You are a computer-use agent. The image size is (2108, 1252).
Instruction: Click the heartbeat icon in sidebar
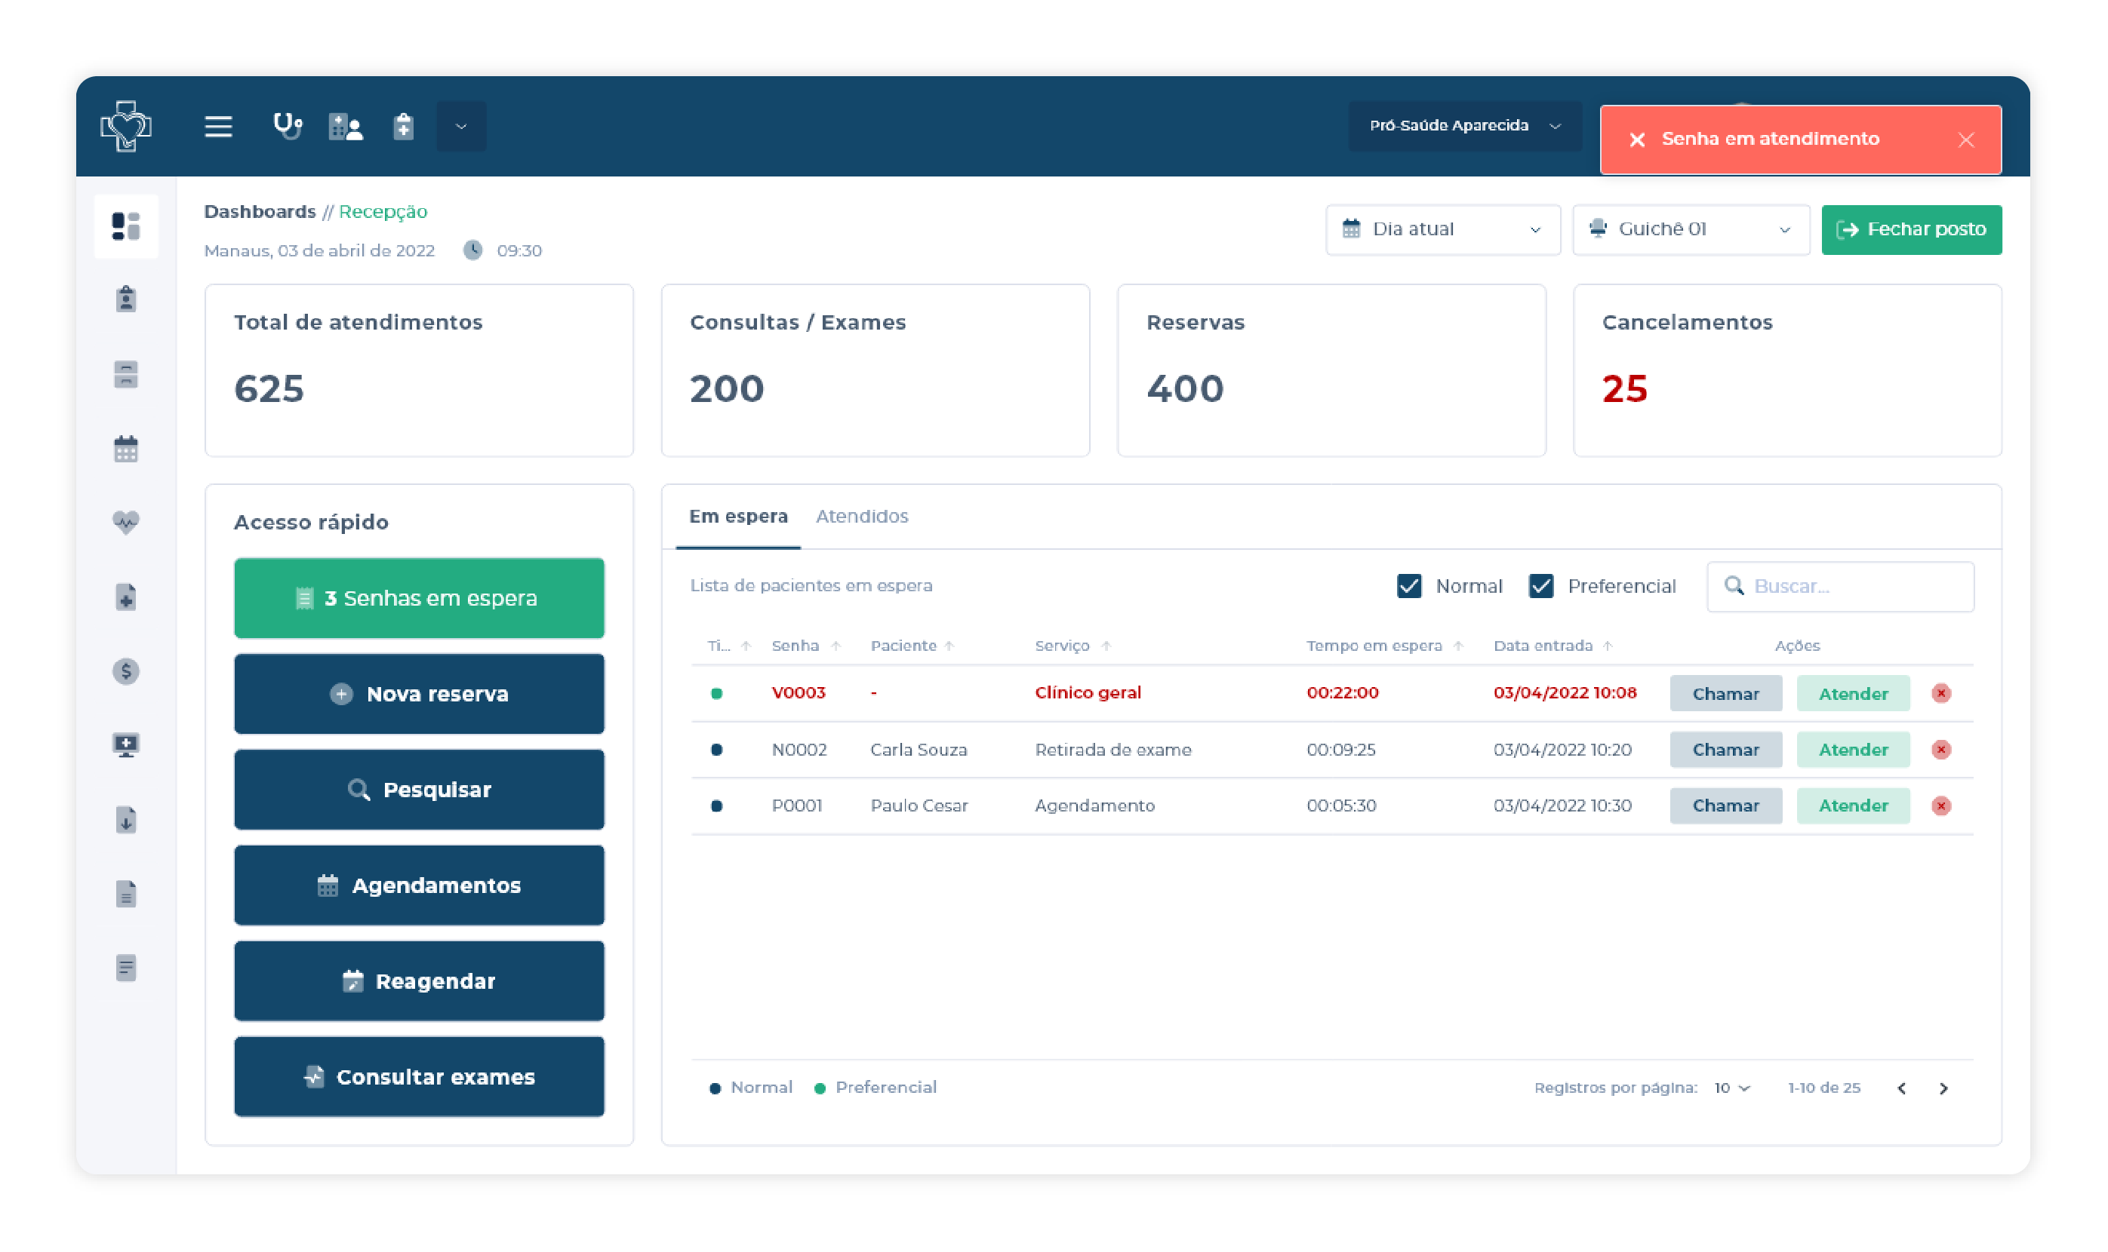click(126, 522)
